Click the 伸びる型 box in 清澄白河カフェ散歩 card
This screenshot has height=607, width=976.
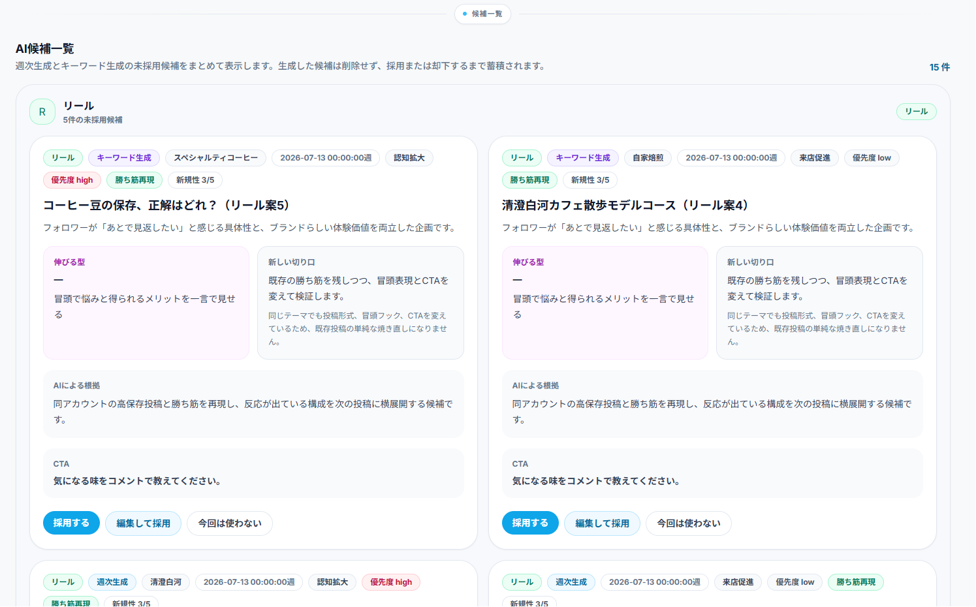pyautogui.click(x=605, y=303)
